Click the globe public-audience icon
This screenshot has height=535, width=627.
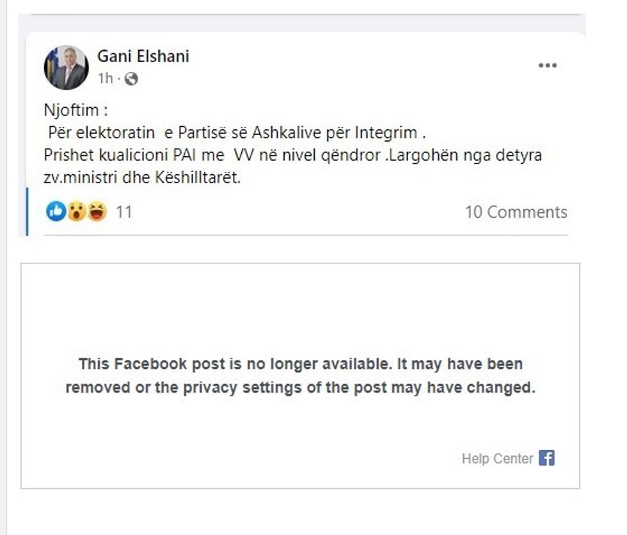(131, 79)
